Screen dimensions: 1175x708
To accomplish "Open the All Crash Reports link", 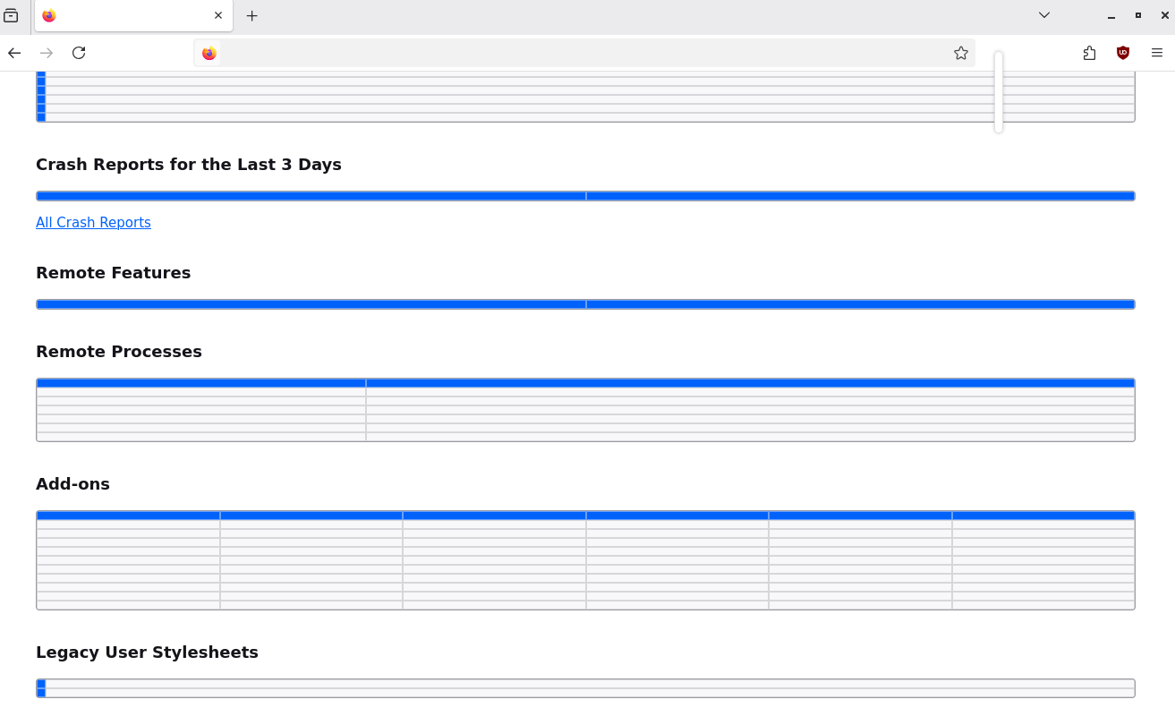I will pos(93,222).
